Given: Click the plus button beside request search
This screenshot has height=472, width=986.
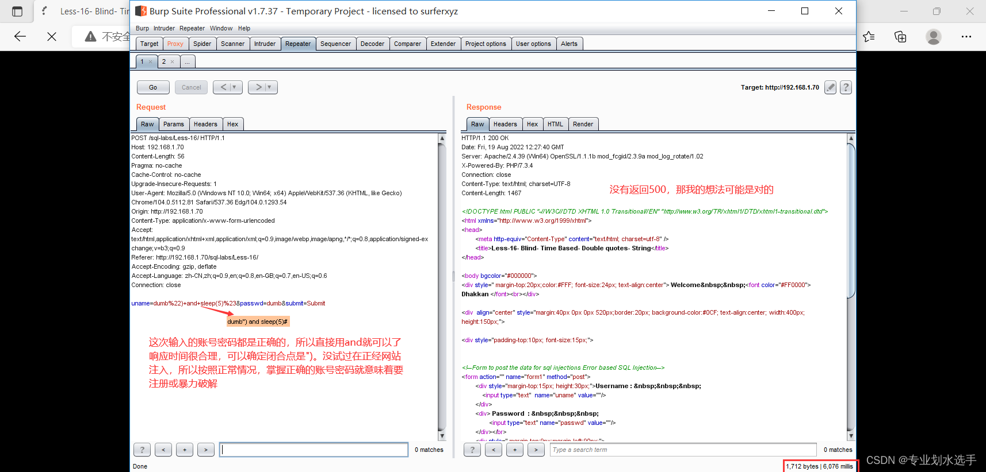Looking at the screenshot, I should (185, 450).
